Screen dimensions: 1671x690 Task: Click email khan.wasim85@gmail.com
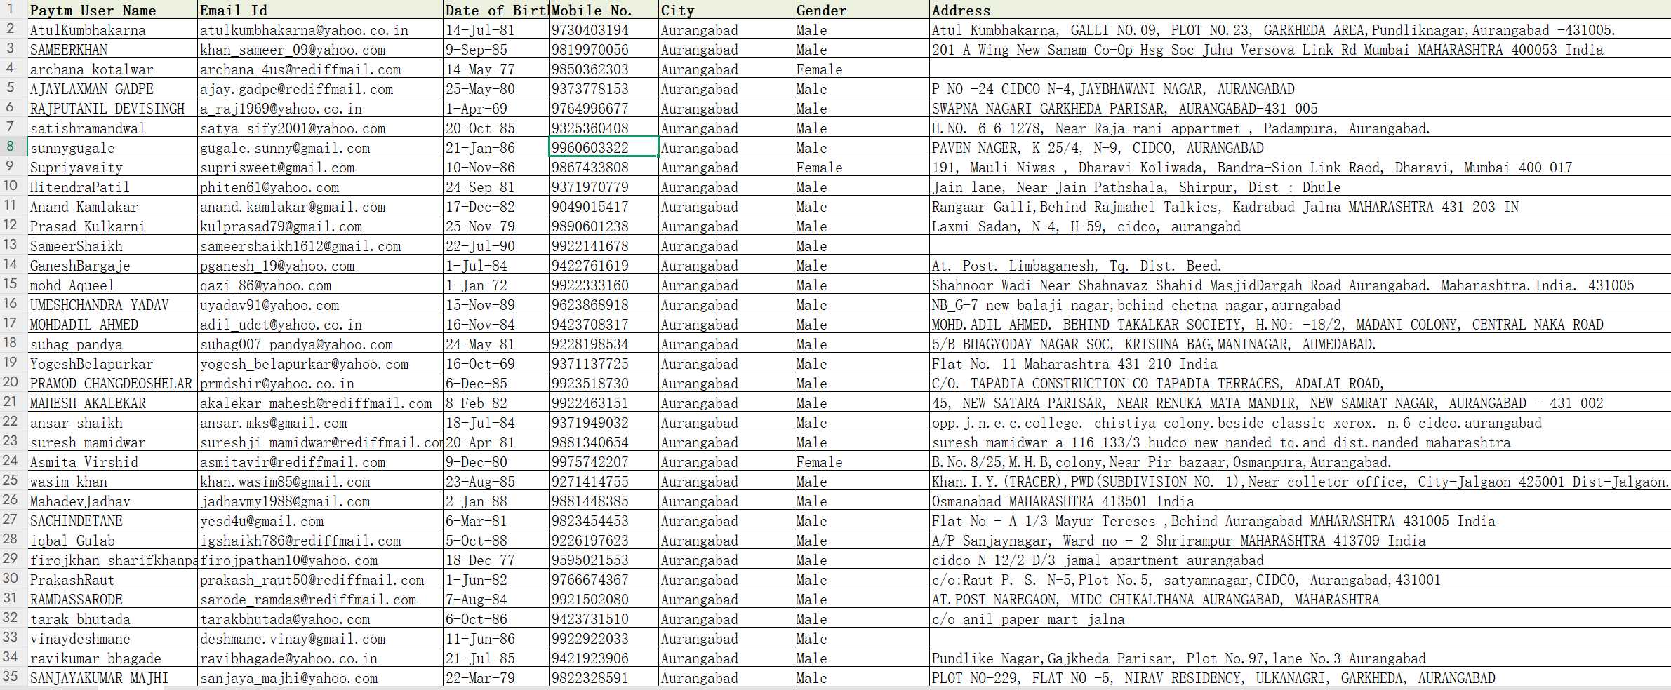click(x=320, y=481)
